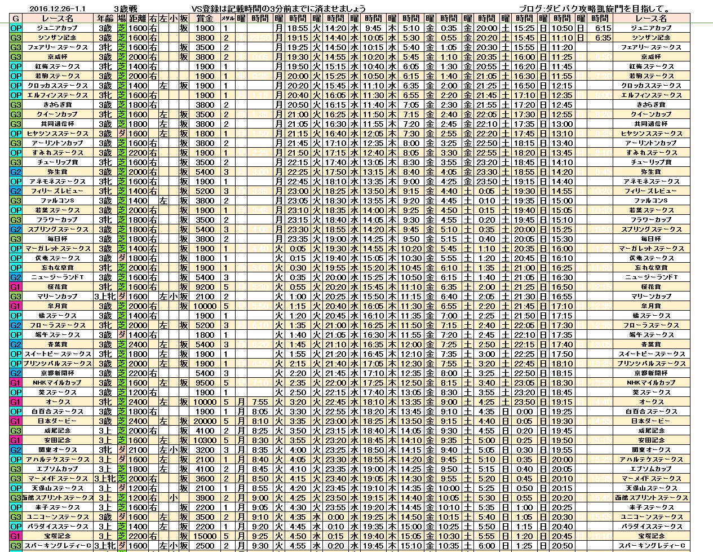Select the 年齢 column header
Viewport: 713px width, 552px height.
[105, 18]
